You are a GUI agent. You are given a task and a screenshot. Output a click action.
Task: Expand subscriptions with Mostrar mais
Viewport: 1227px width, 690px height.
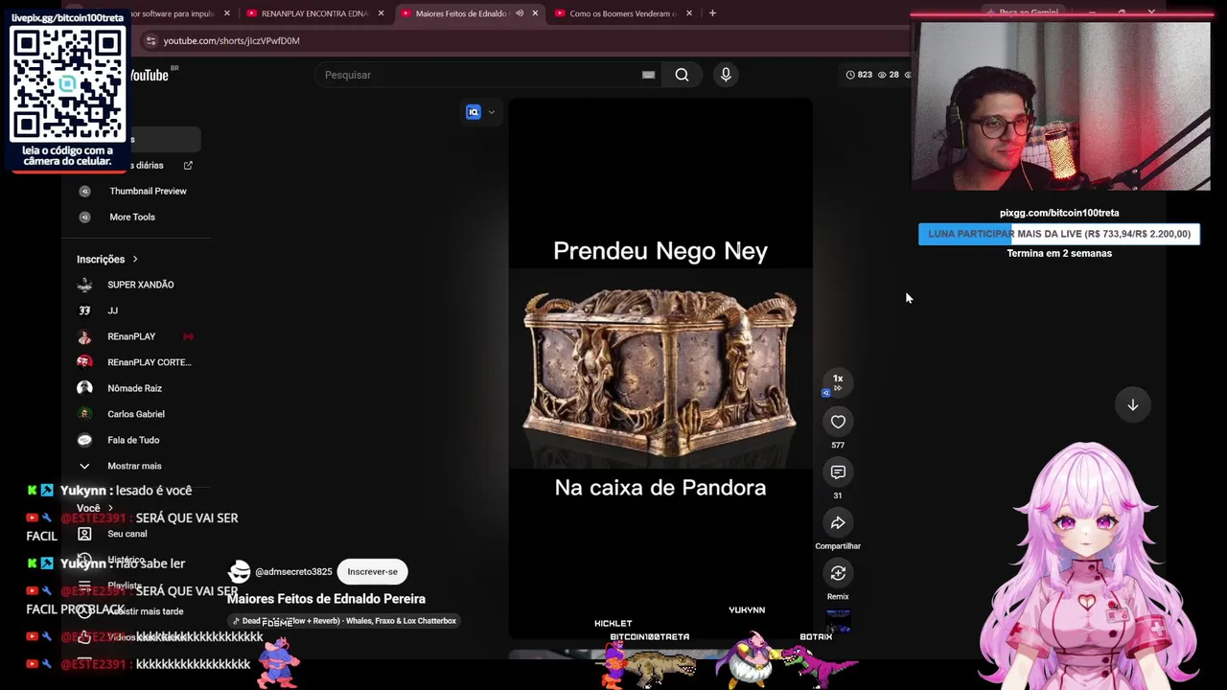pyautogui.click(x=134, y=466)
